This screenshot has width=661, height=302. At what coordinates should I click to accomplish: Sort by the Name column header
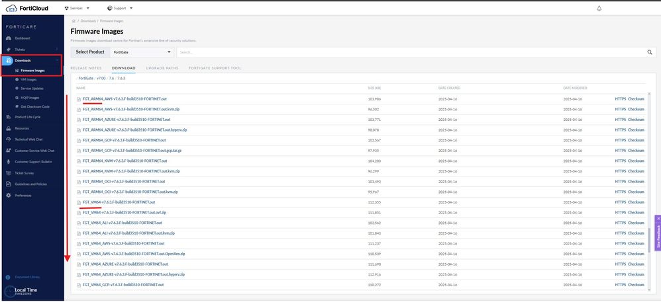coord(80,88)
